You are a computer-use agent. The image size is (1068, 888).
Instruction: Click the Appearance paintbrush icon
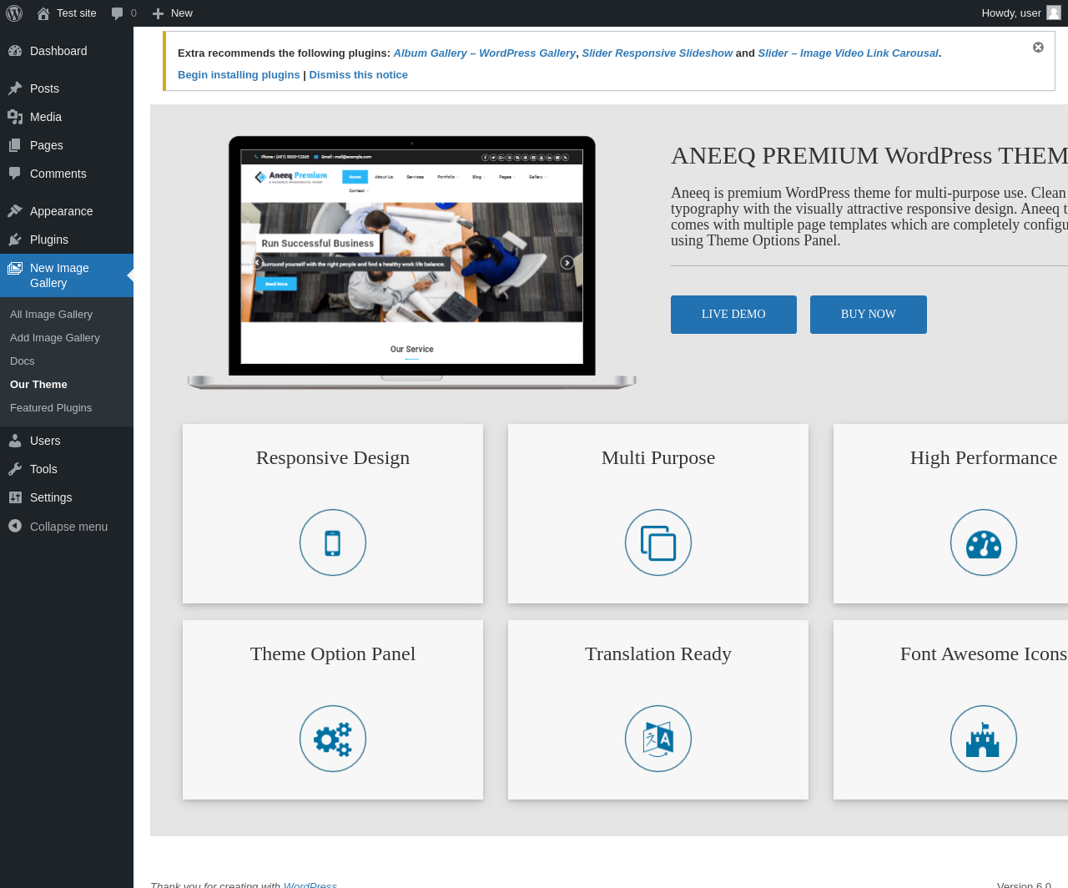(15, 211)
